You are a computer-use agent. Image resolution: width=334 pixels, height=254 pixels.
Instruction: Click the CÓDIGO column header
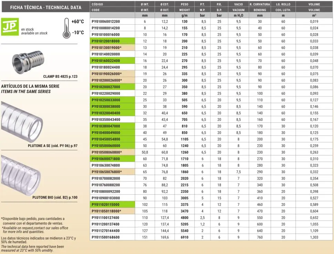97,4
